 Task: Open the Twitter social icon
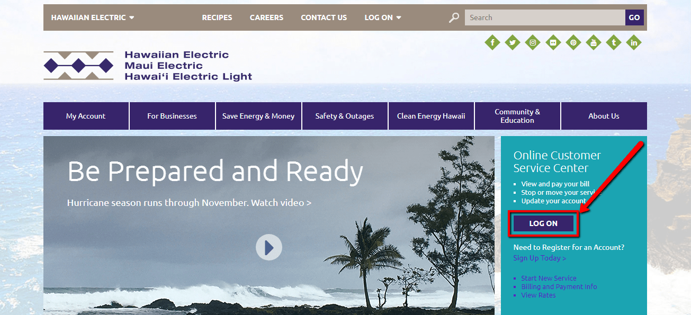pos(513,42)
